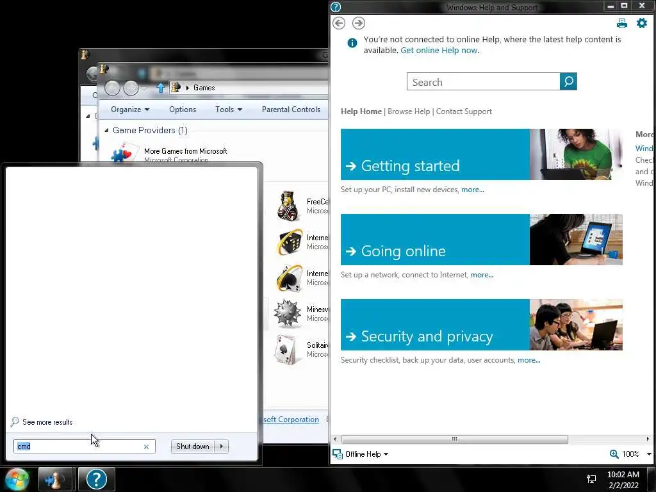Click more link under Going online
This screenshot has width=656, height=492.
pyautogui.click(x=482, y=275)
